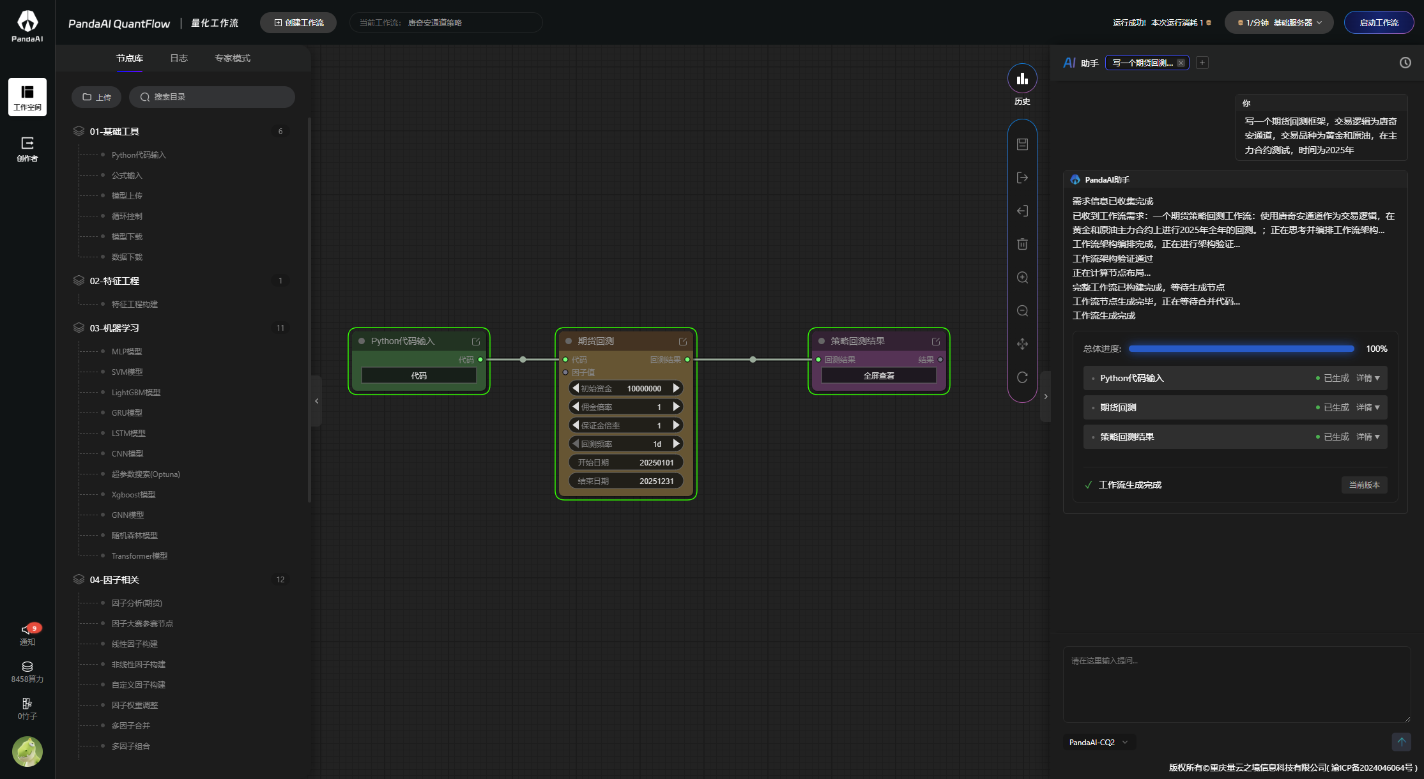Image resolution: width=1424 pixels, height=779 pixels.
Task: Collapse the left node library panel
Action: tap(316, 401)
